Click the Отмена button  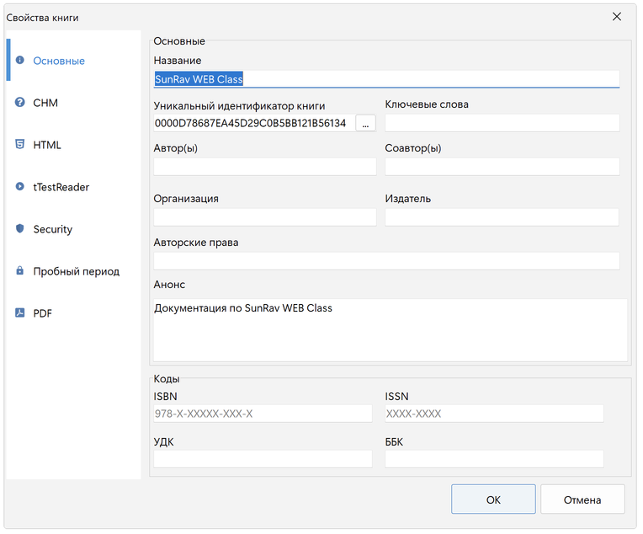(582, 499)
